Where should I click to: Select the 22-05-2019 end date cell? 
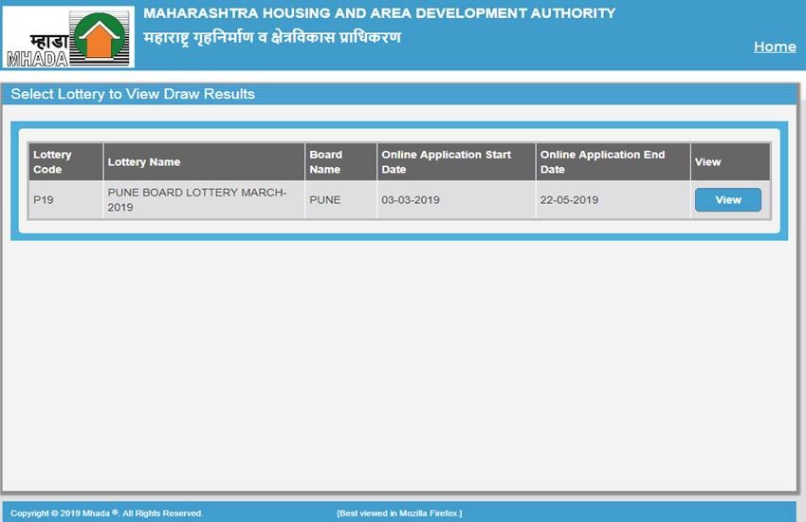[x=569, y=200]
